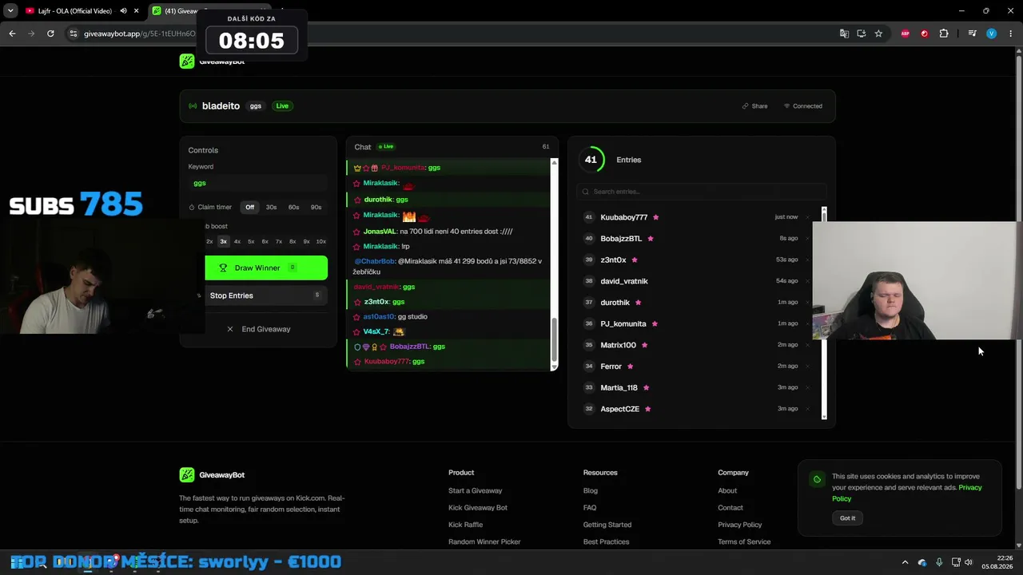Click the microphone icon in system tray
Viewport: 1023px width, 575px height.
(x=939, y=563)
